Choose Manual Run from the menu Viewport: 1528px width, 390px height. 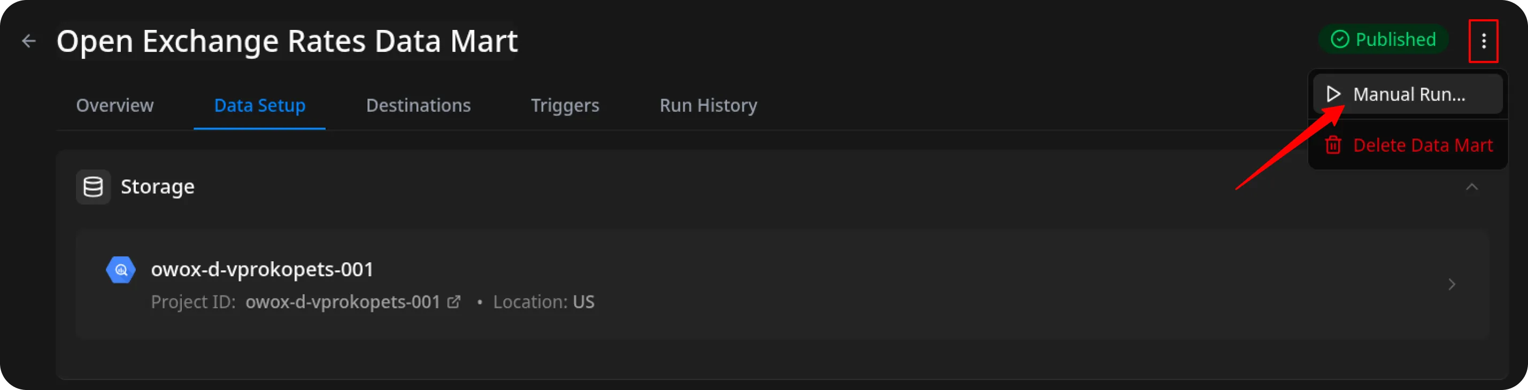[1409, 94]
